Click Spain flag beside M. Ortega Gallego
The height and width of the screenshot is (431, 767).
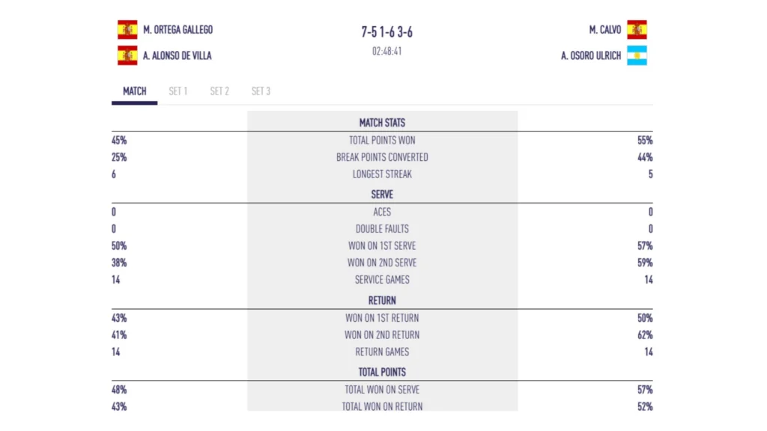[x=127, y=30]
